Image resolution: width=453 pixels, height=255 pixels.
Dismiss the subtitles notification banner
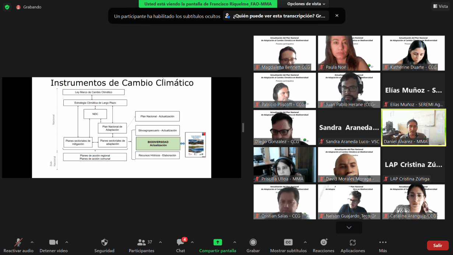[337, 16]
